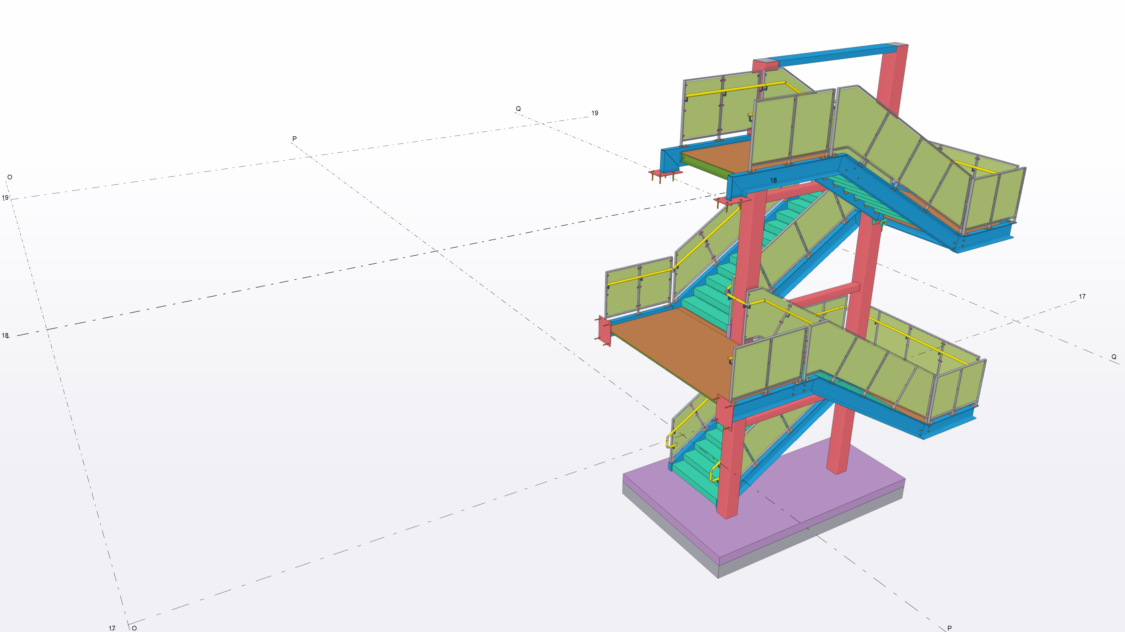The width and height of the screenshot is (1125, 632).
Task: Click the red end plate on the middle landing
Action: (x=605, y=331)
